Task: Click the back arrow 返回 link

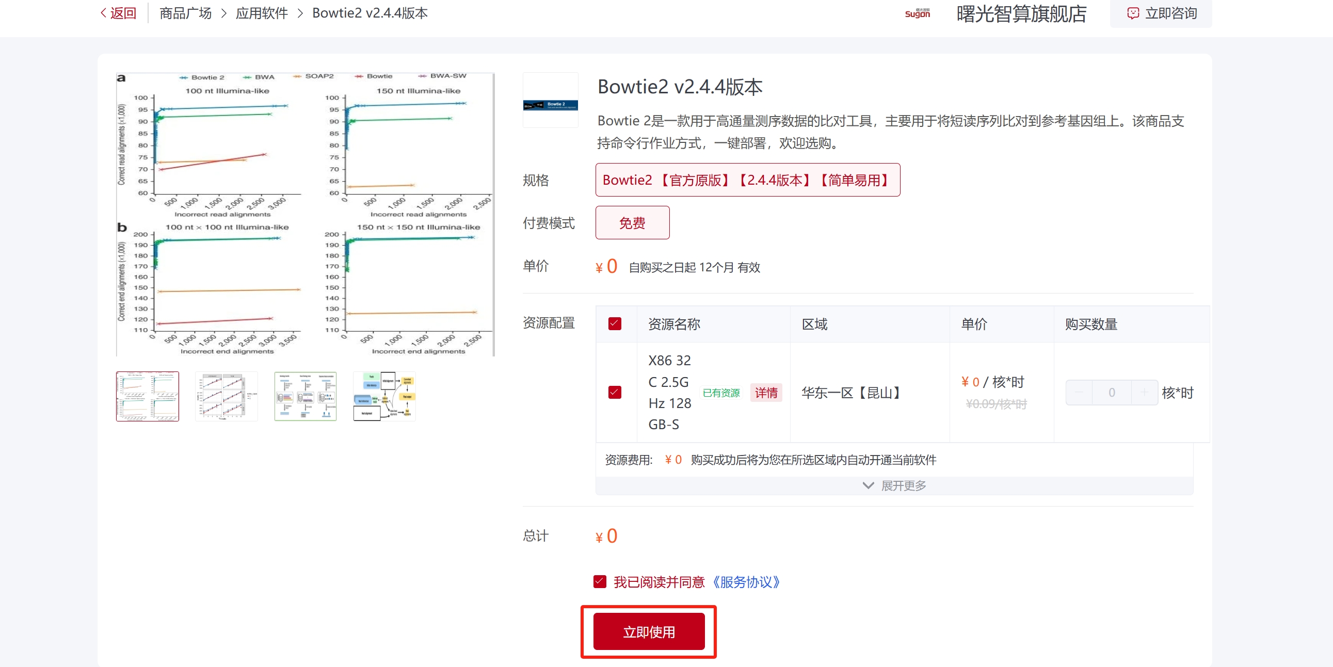Action: click(118, 13)
